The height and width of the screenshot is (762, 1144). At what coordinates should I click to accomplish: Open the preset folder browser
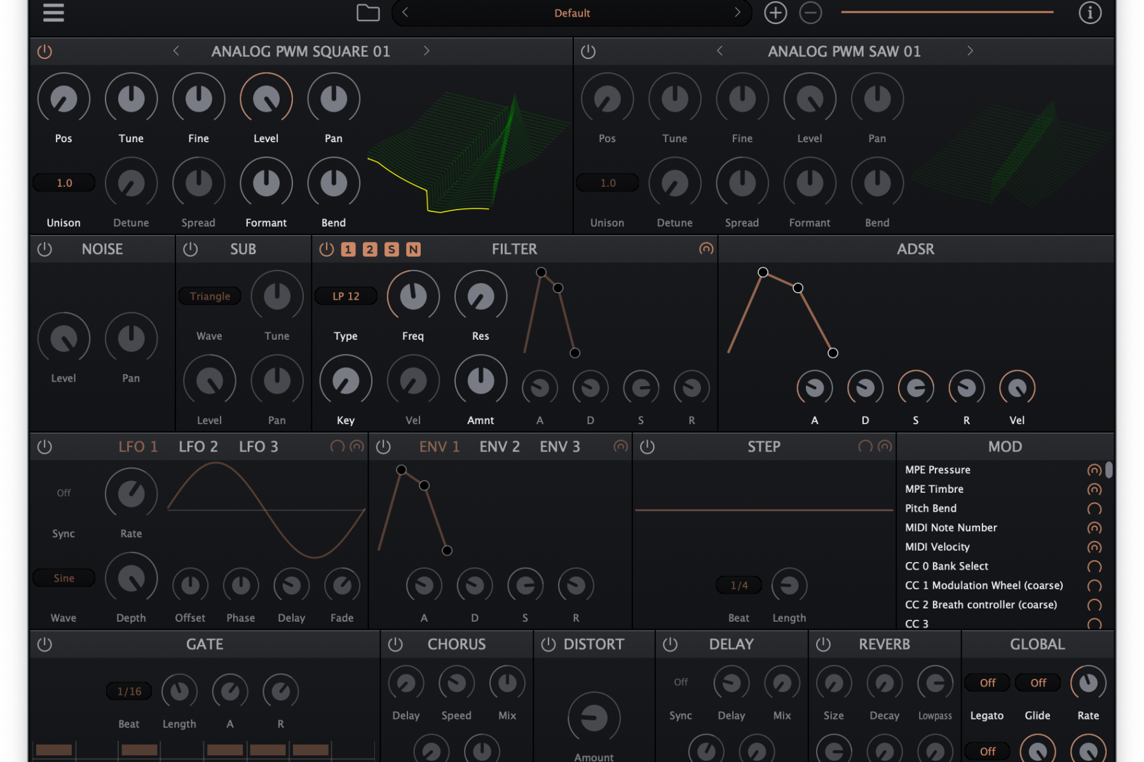[367, 13]
